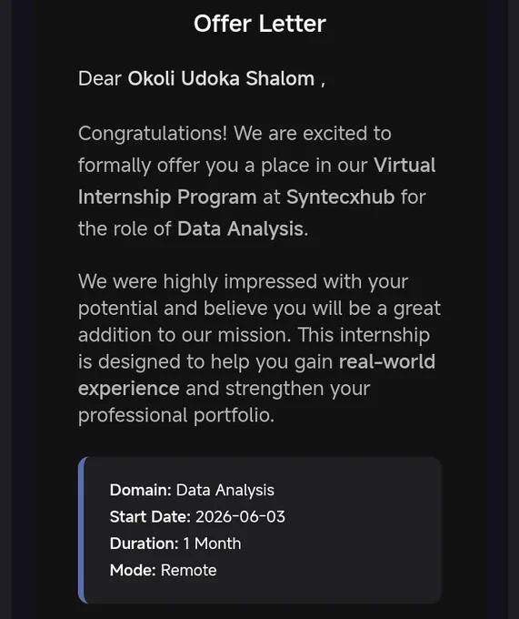Click the phrase addition to our mission
Image resolution: width=519 pixels, height=619 pixels.
click(185, 335)
